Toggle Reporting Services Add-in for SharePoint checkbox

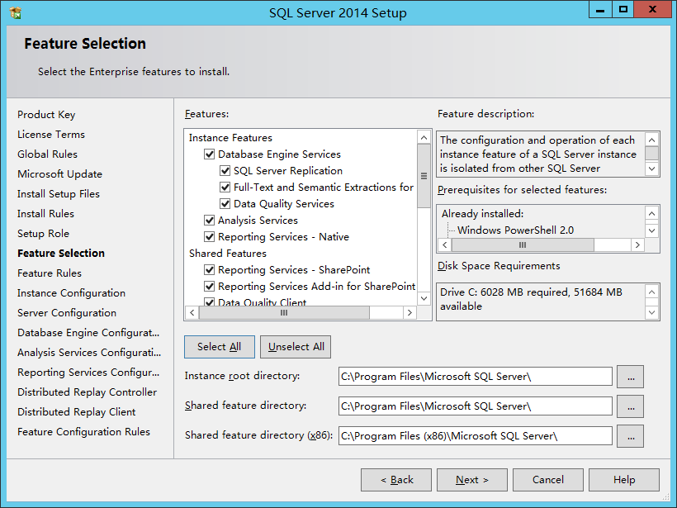(x=210, y=287)
